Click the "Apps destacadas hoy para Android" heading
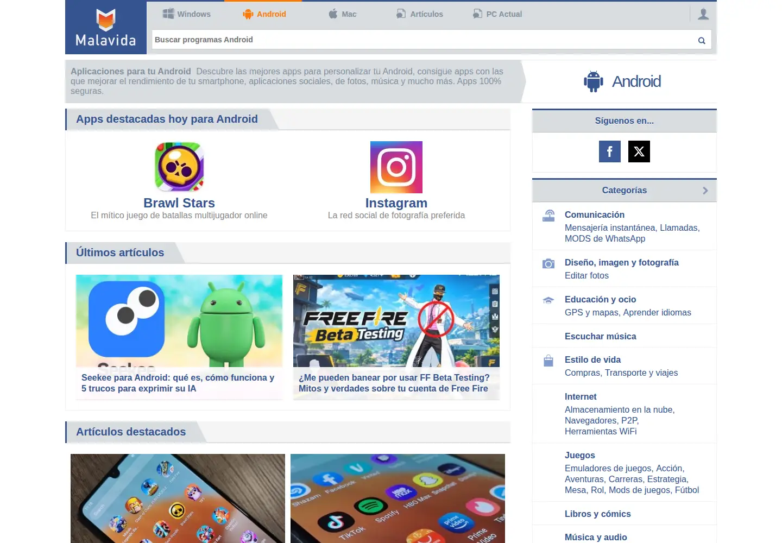 tap(167, 119)
